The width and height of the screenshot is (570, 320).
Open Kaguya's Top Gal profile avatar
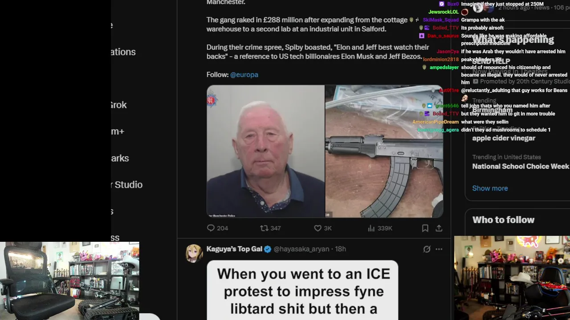(x=194, y=253)
